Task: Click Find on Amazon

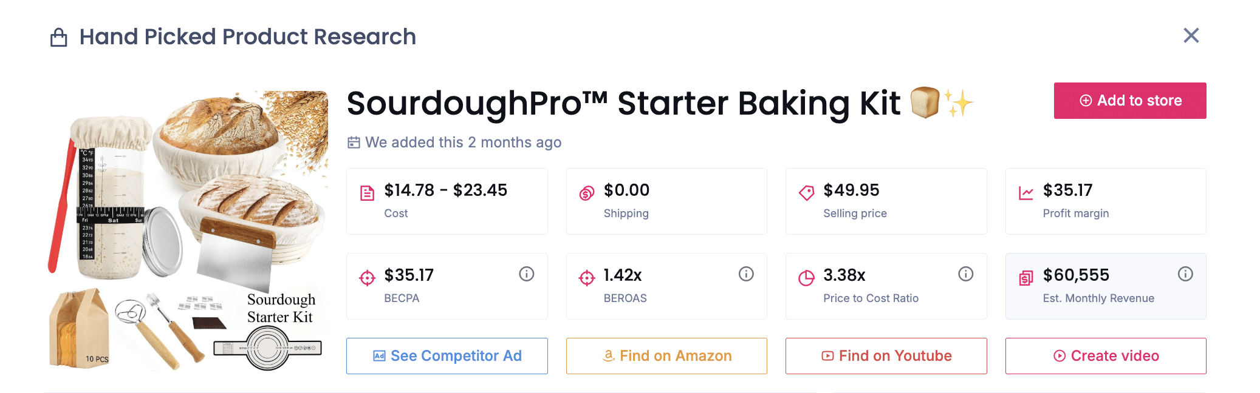Action: tap(666, 356)
